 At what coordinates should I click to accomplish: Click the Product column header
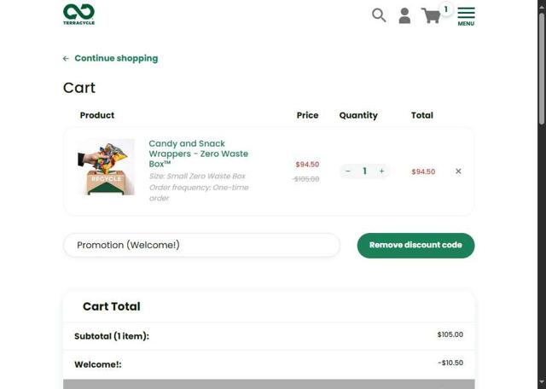[x=97, y=115]
